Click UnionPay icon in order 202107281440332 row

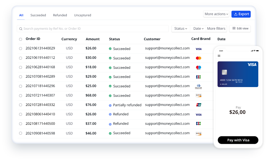(x=198, y=105)
